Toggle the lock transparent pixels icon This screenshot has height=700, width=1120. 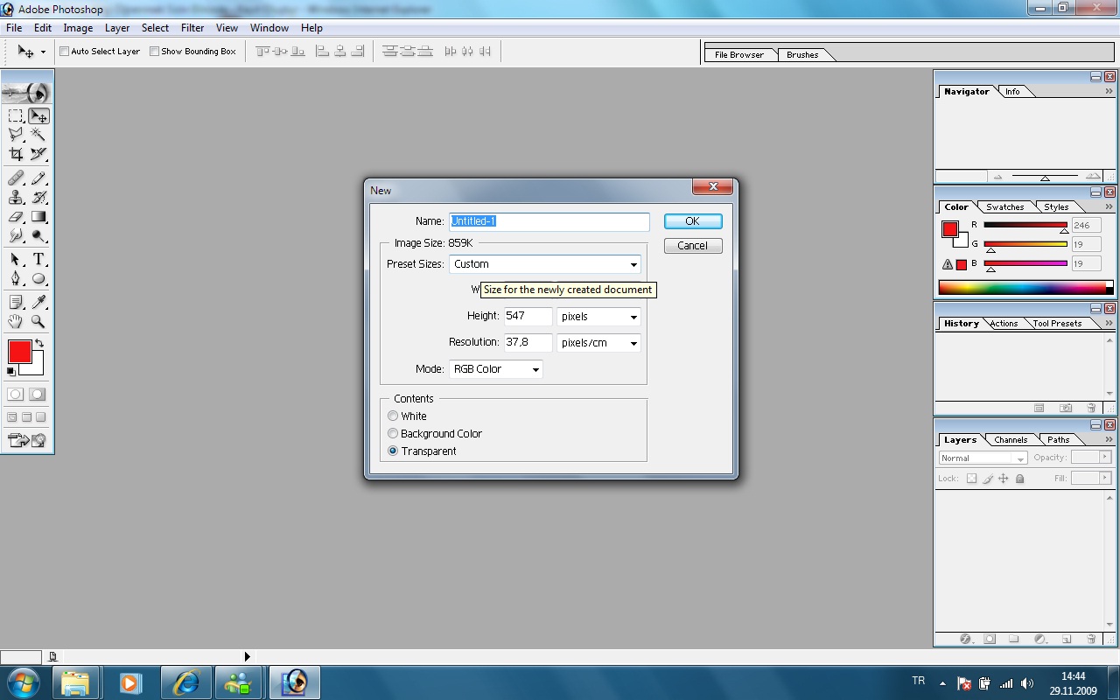click(971, 479)
